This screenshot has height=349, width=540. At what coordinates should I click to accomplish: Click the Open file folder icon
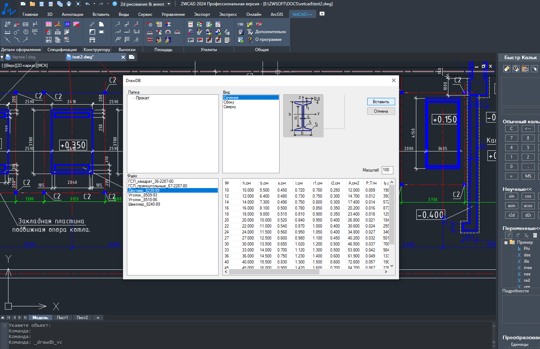(32, 4)
